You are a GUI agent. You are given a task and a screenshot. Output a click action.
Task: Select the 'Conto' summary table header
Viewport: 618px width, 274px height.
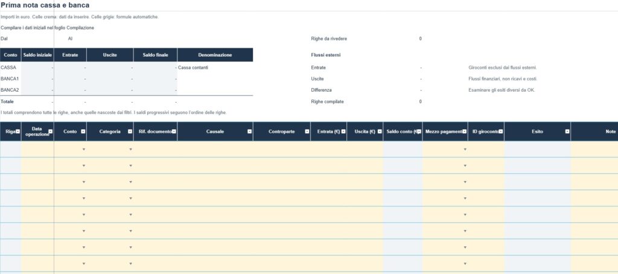10,55
